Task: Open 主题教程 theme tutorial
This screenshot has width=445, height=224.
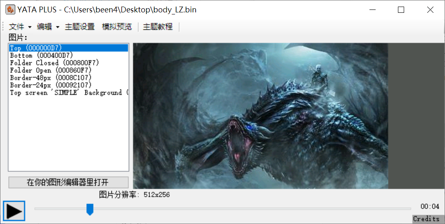Action: [x=158, y=27]
